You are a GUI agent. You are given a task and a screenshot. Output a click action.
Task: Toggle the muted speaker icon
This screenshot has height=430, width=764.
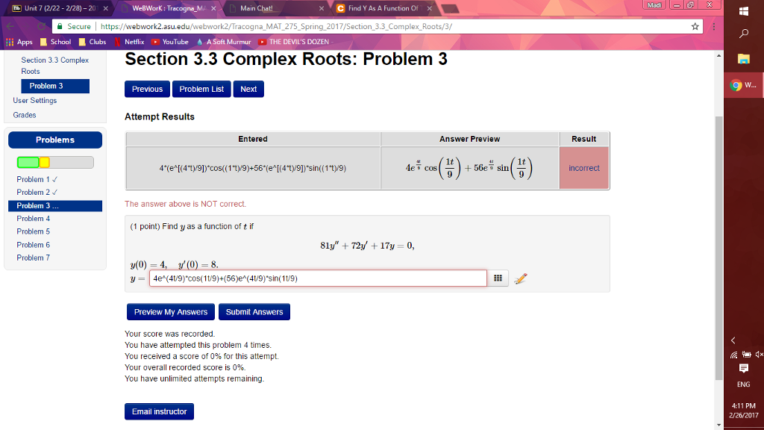[759, 355]
